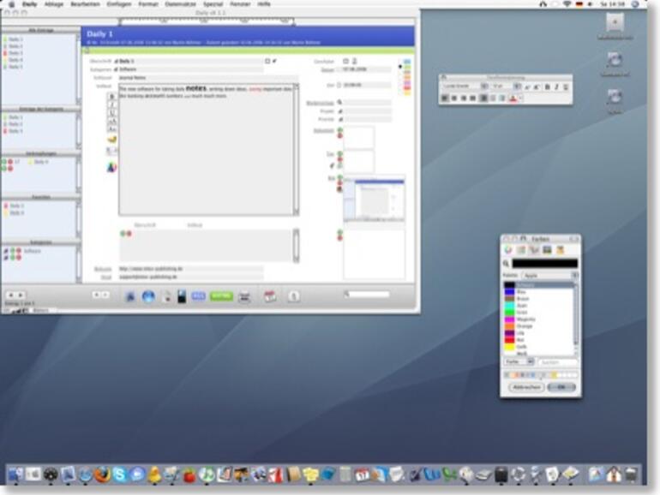660x495 pixels.
Task: Toggle the checkbox next to the Überschrift field
Action: (267, 62)
